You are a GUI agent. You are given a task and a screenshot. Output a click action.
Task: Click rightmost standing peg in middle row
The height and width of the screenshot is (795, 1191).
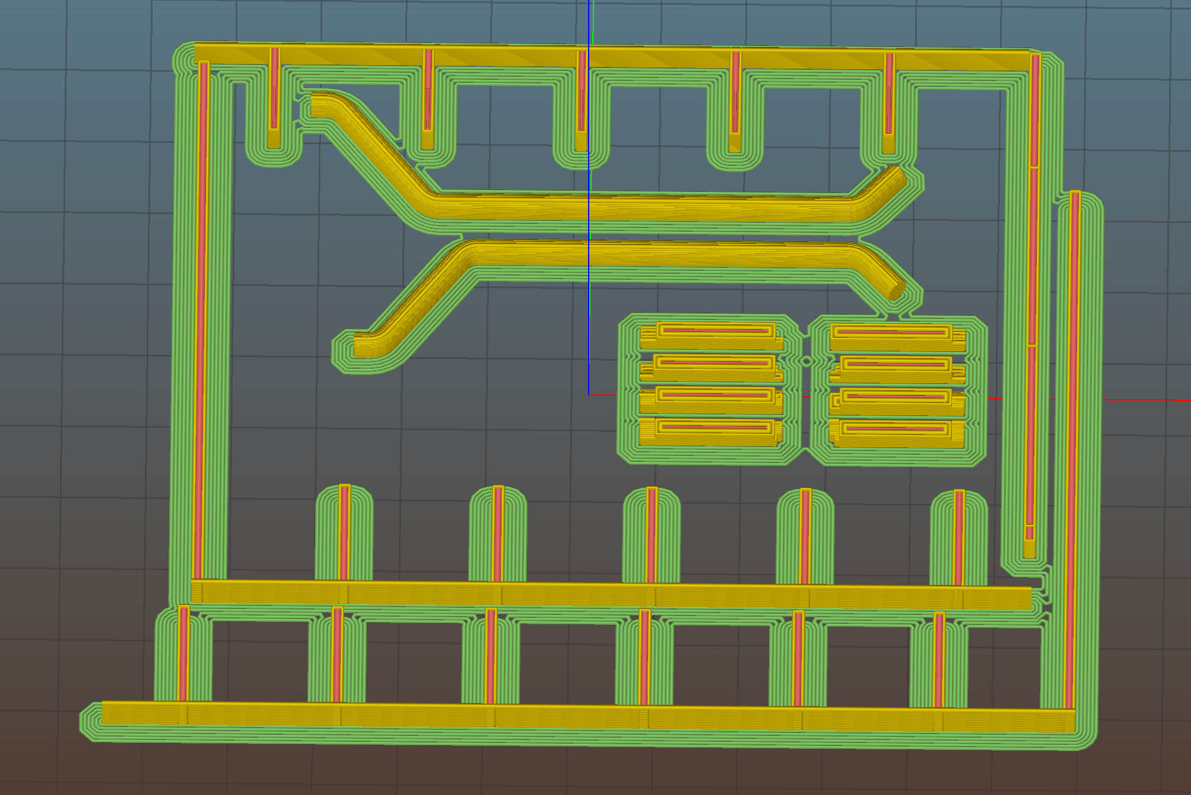pyautogui.click(x=958, y=537)
